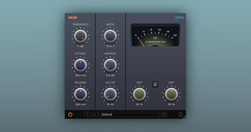This screenshot has height=132, width=251.
Task: Click the CP1A plugin title
Action: click(x=179, y=18)
